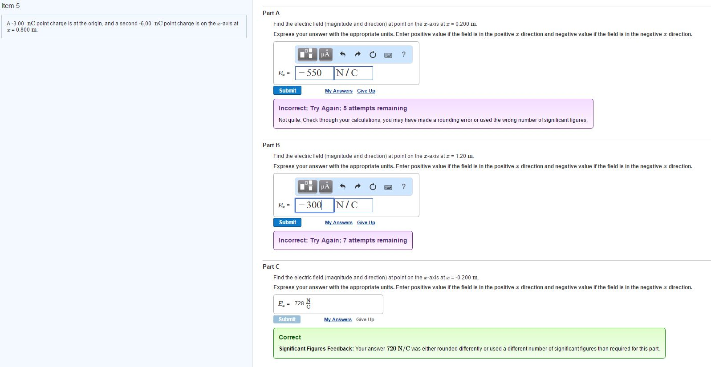Undo last edit in Part A toolbar

342,54
